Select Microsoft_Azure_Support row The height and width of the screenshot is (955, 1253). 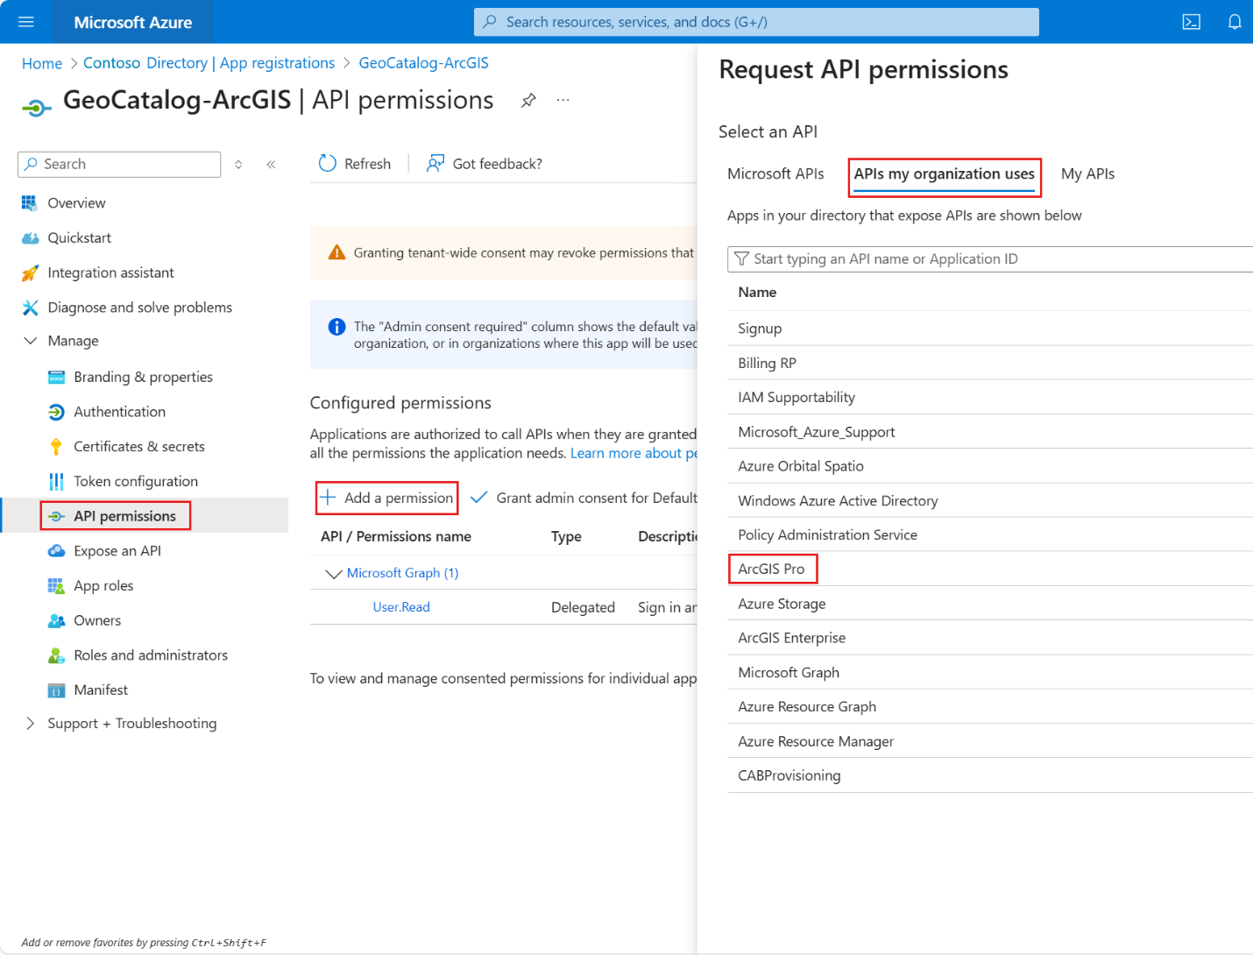990,432
